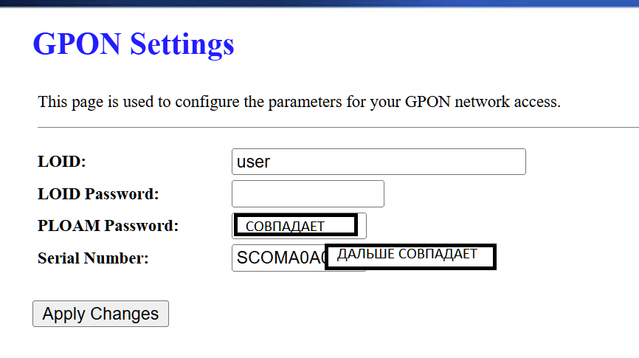The image size is (639, 358).
Task: Click the text "user" in LOID field
Action: (253, 162)
